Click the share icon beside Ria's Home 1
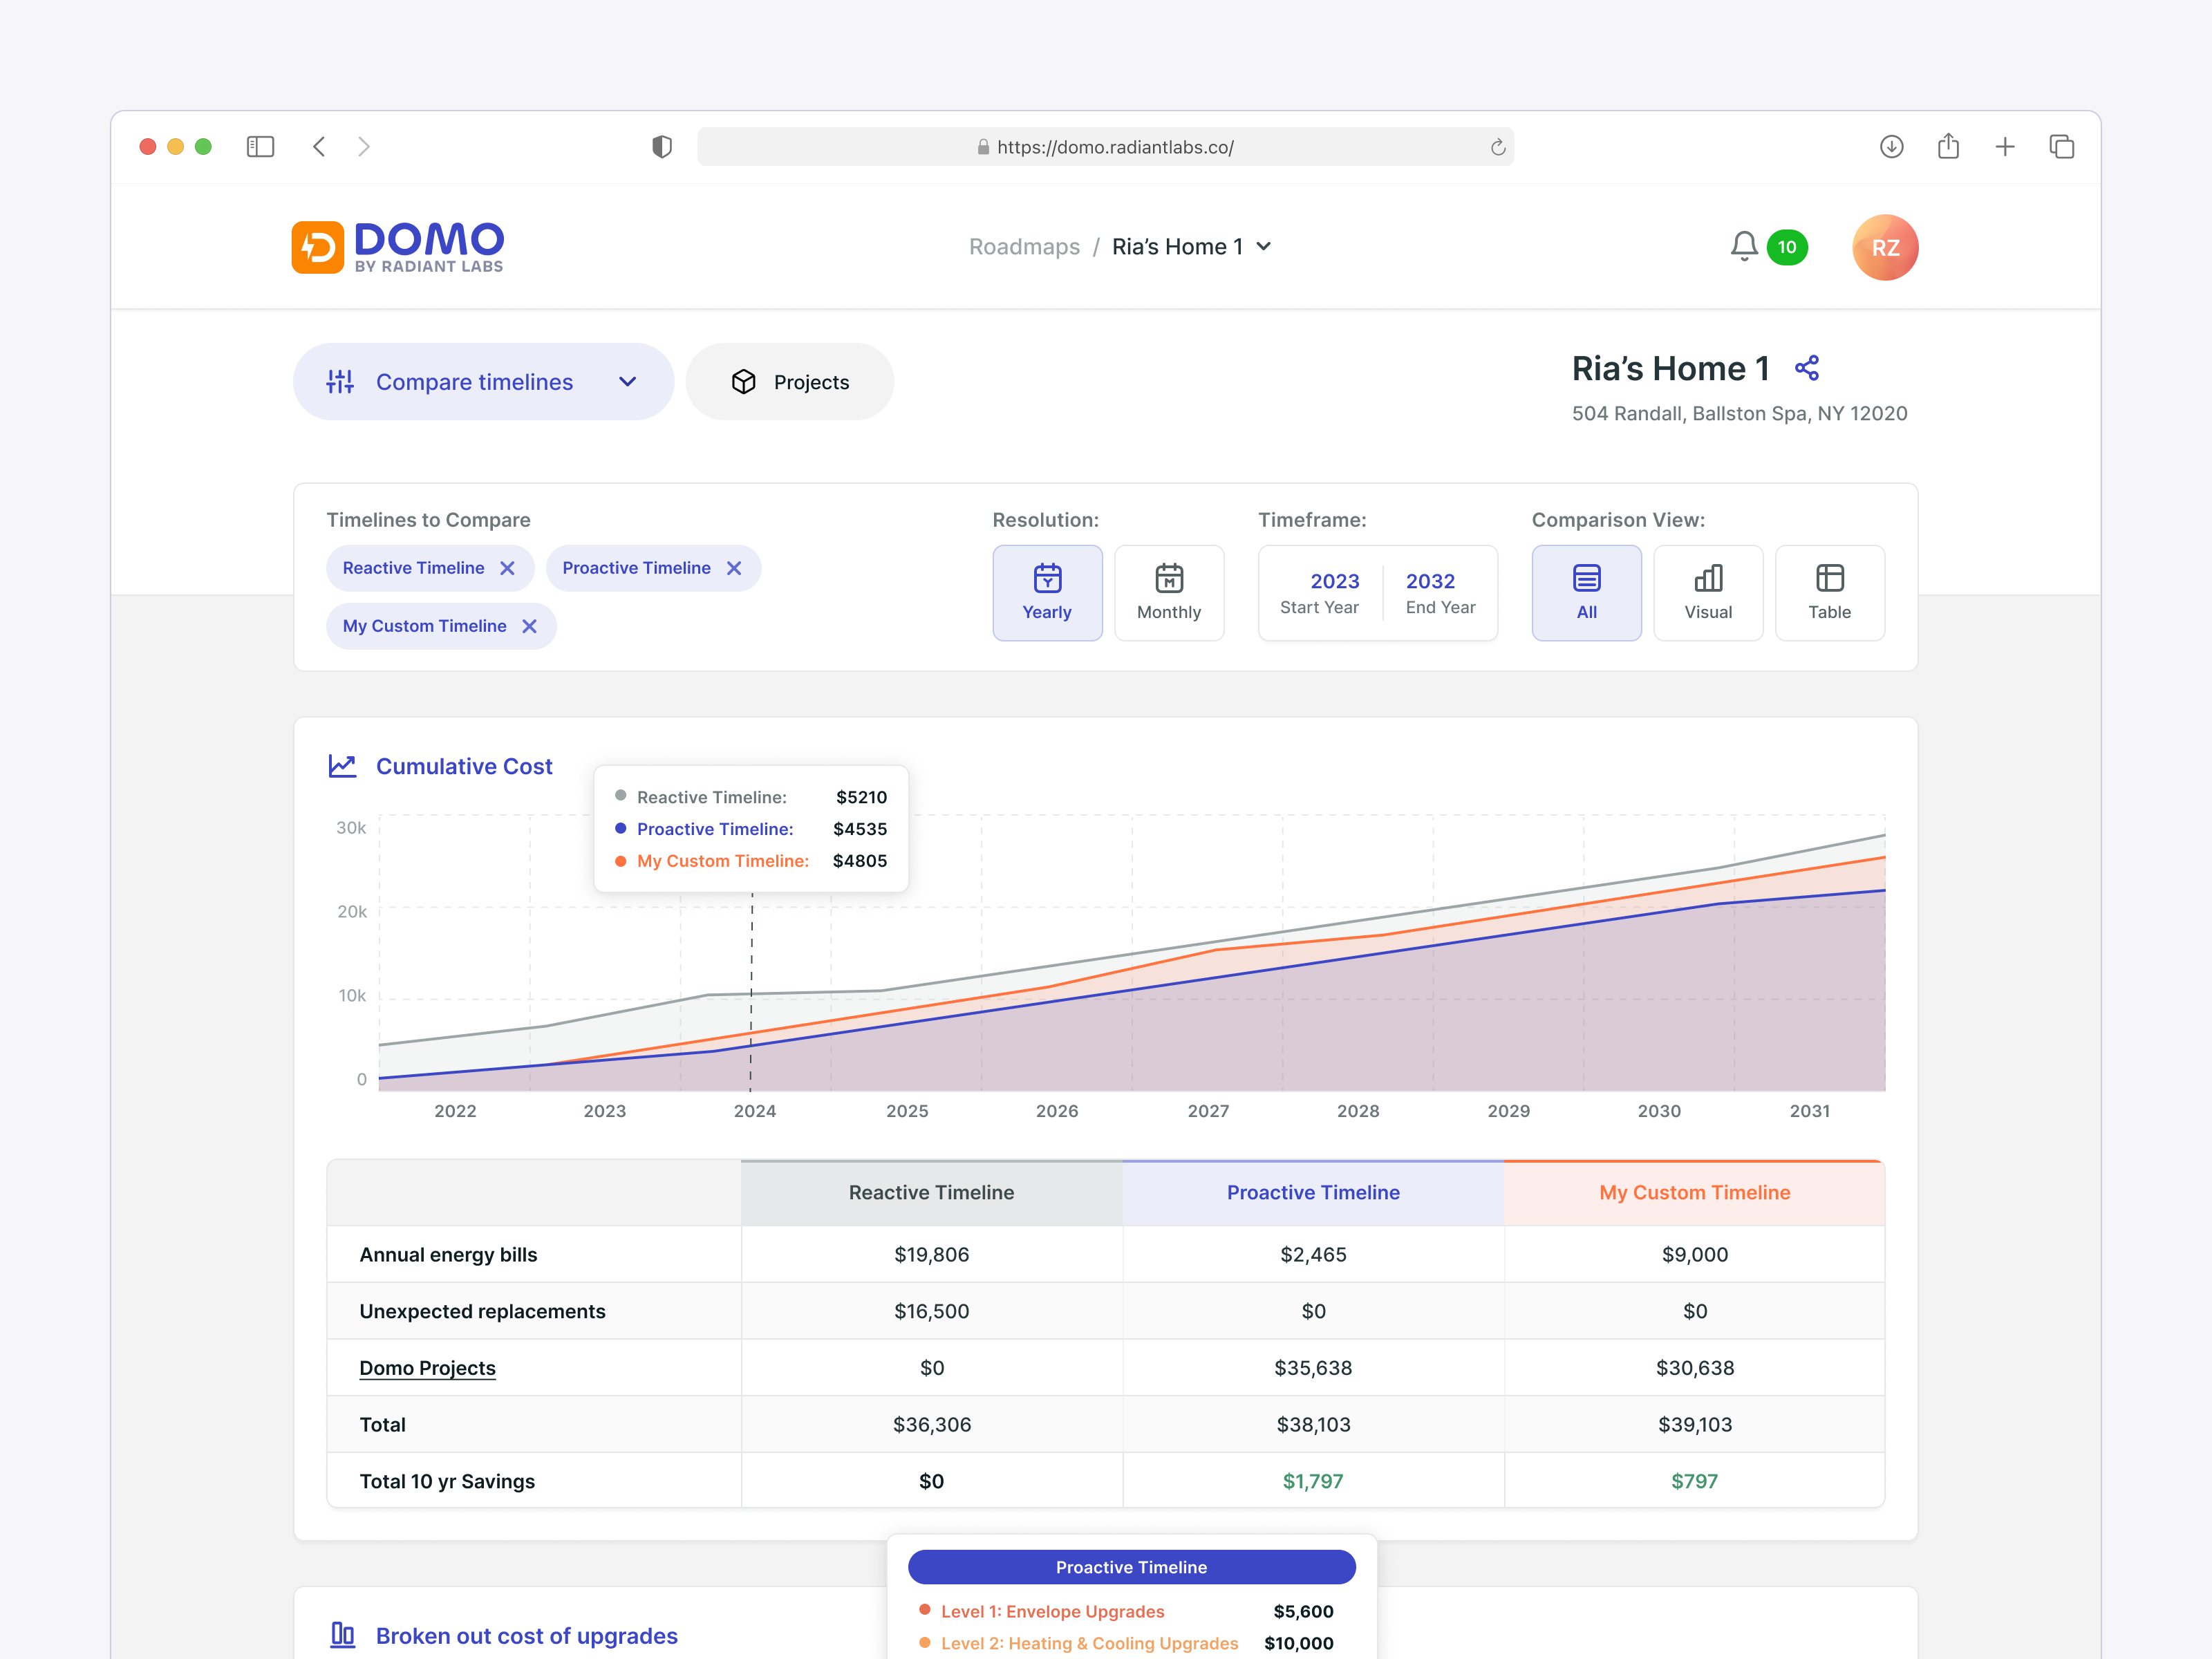 coord(1806,368)
